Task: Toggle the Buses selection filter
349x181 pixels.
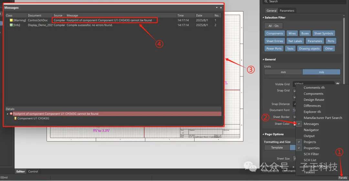Action: tap(305, 33)
